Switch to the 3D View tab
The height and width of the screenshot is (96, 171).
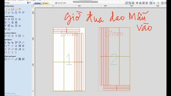click(45, 3)
